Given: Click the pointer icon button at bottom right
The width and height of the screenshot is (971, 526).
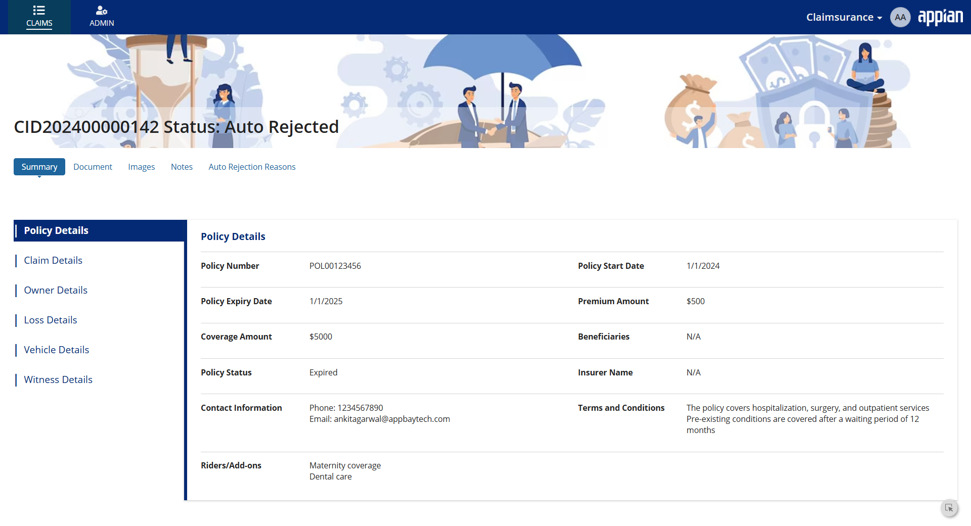Looking at the screenshot, I should [x=949, y=508].
